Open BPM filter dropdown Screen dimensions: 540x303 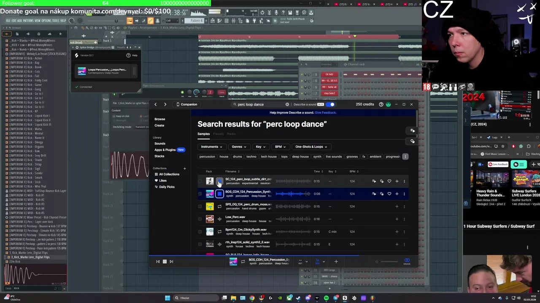click(280, 147)
